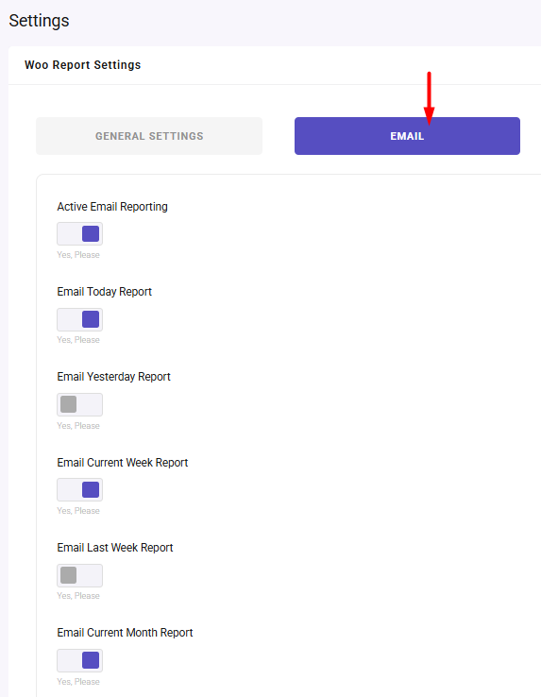Click the Email Current Week Report label
Image resolution: width=541 pixels, height=697 pixels.
coord(123,462)
